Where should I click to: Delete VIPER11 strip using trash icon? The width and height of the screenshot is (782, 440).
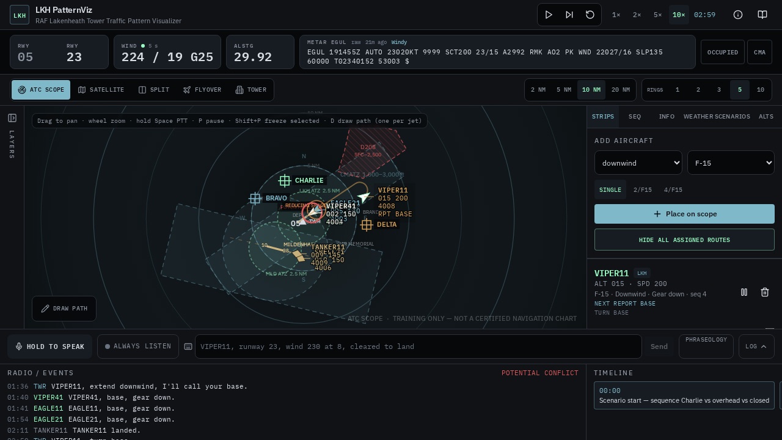pos(765,293)
